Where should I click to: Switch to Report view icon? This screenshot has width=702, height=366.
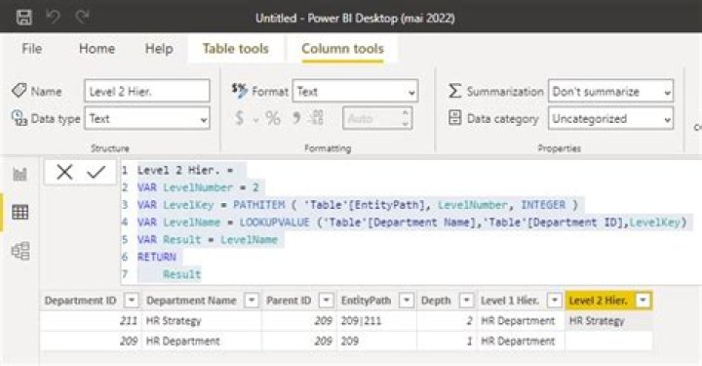[20, 174]
